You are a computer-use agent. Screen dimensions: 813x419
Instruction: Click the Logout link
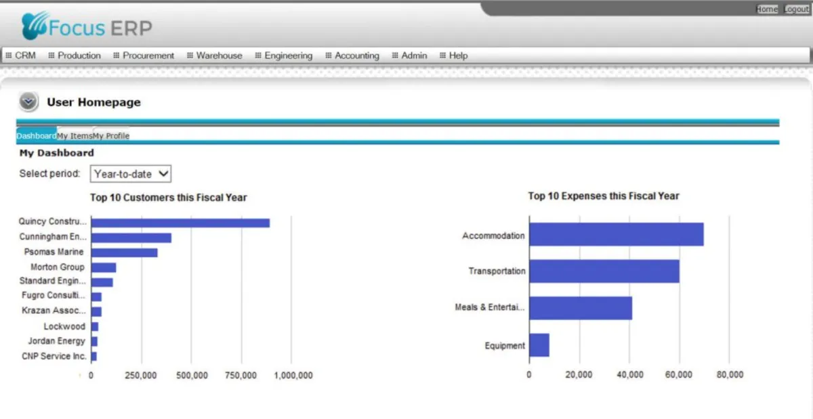[x=797, y=9]
